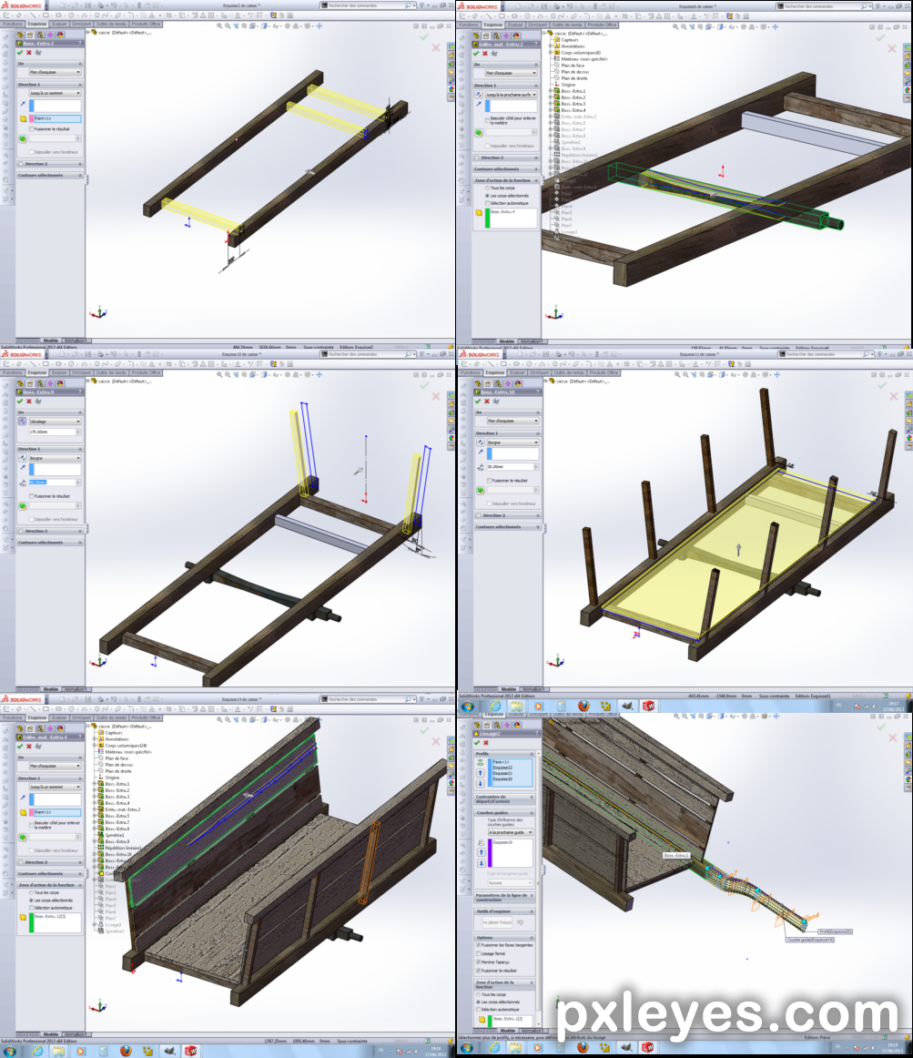The image size is (913, 1058).
Task: Click '170.00mm' offset field in Boss.-Extru.9 panel
Action: pyautogui.click(x=55, y=432)
